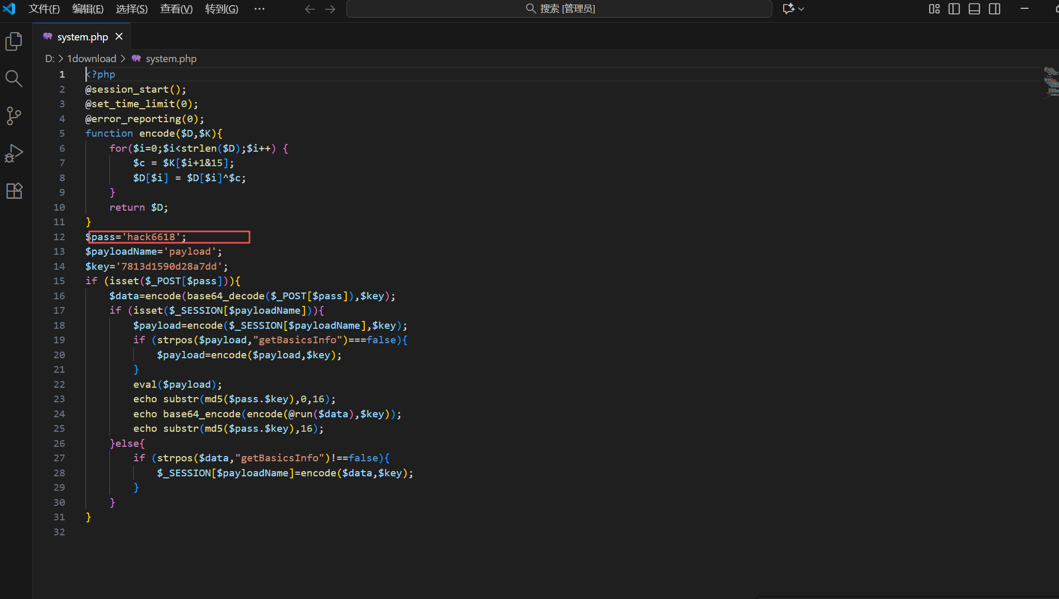Image resolution: width=1059 pixels, height=599 pixels.
Task: Toggle primary sidebar visibility
Action: (954, 9)
